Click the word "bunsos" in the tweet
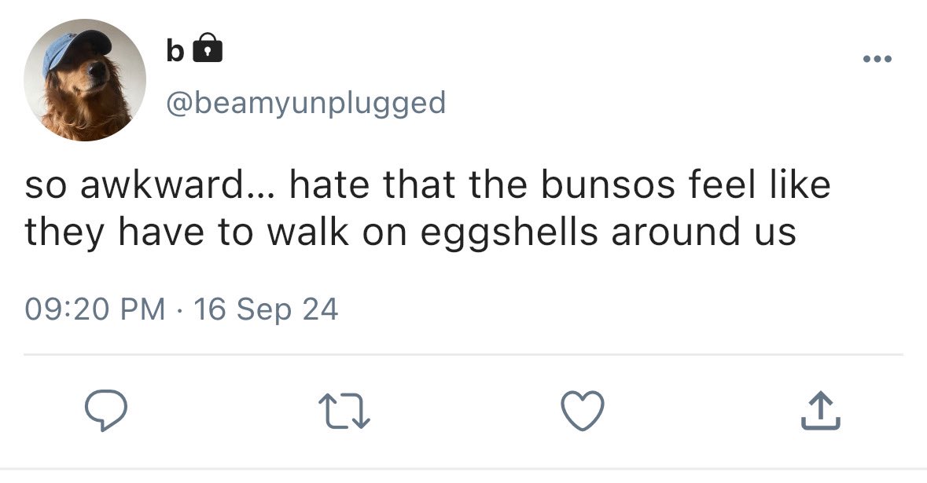The image size is (927, 483). pyautogui.click(x=609, y=185)
